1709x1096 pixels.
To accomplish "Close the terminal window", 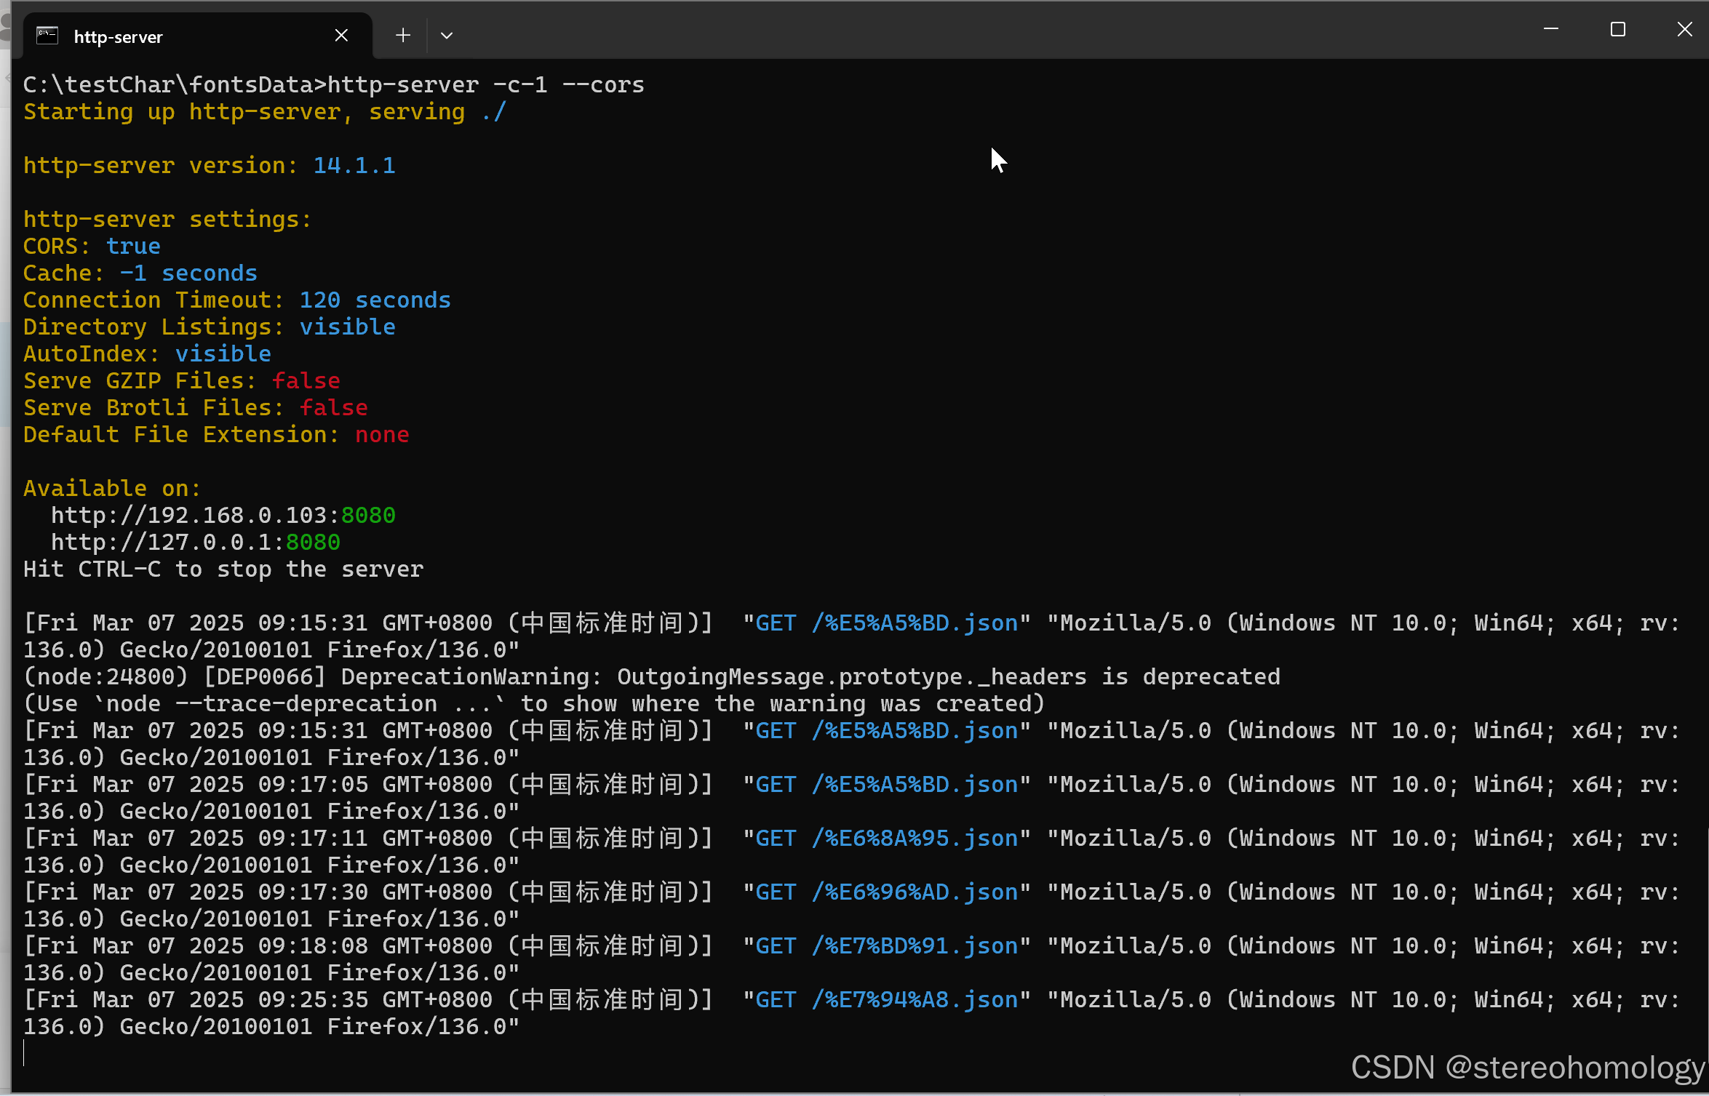I will pos(1684,30).
